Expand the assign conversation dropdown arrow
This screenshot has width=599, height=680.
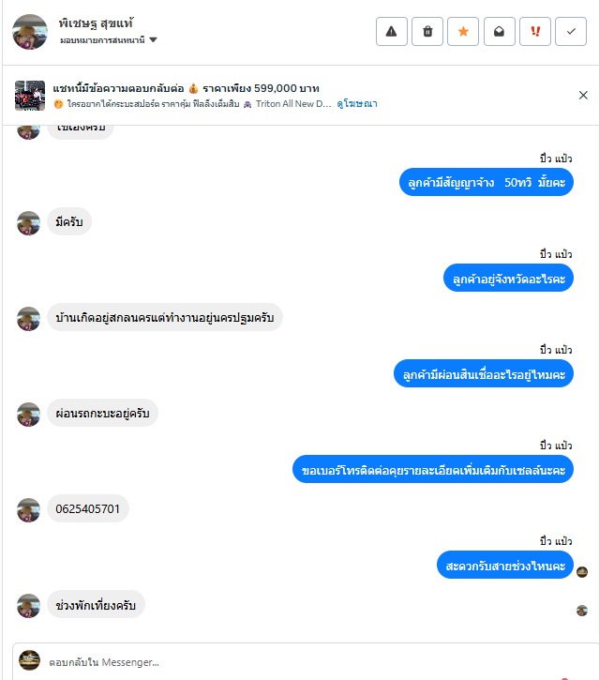point(153,40)
